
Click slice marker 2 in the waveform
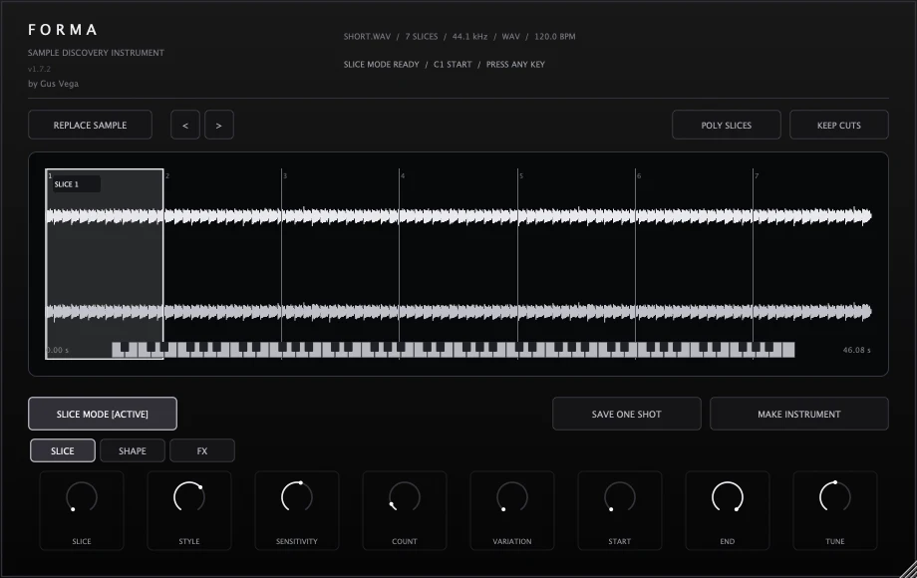click(166, 175)
